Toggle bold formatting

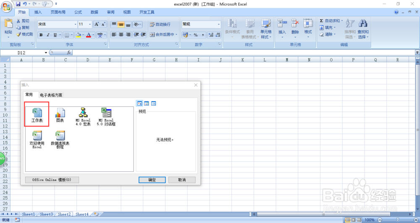tap(41, 35)
